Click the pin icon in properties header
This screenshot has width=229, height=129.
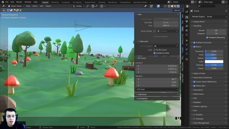(x=226, y=11)
